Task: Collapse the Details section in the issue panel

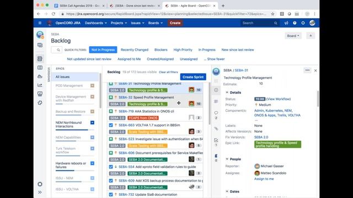Action: point(227,92)
